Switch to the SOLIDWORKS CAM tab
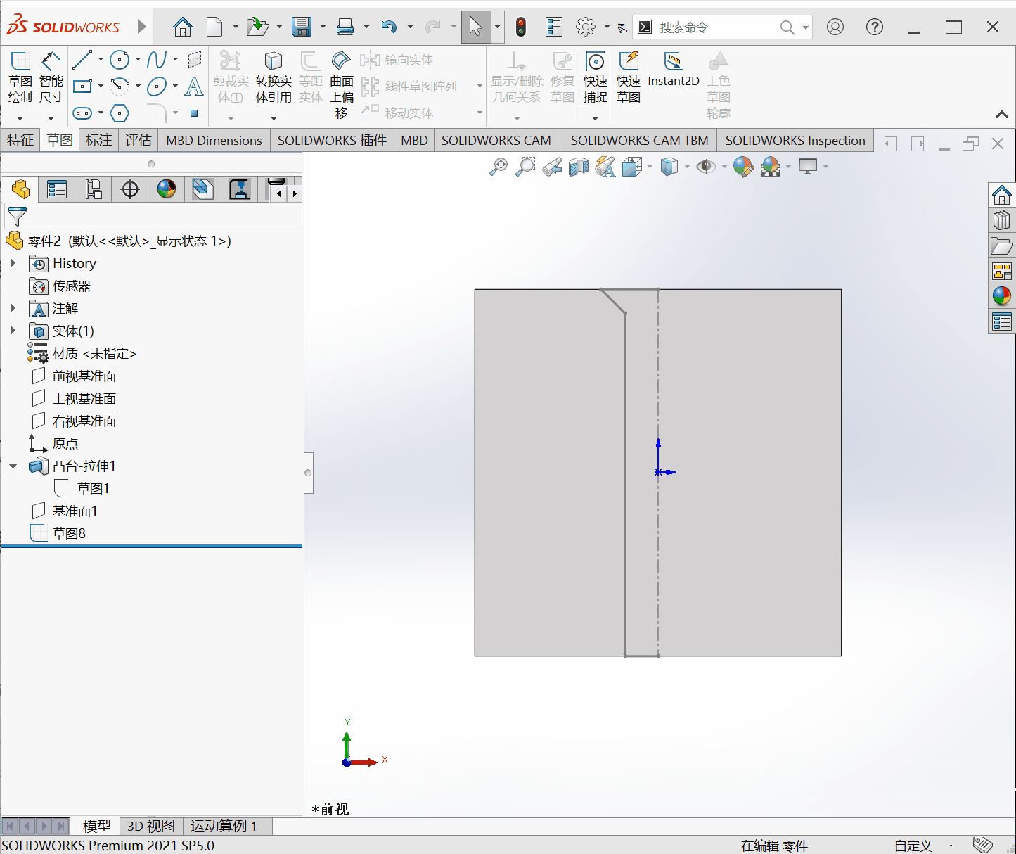The width and height of the screenshot is (1016, 854). coord(496,140)
